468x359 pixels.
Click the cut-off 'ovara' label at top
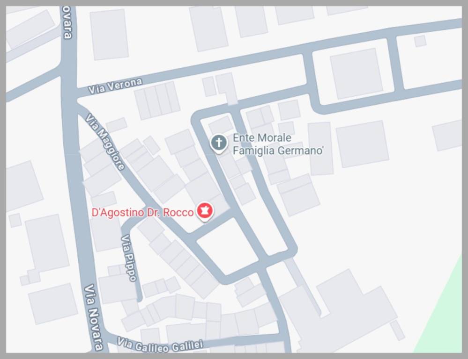click(68, 22)
